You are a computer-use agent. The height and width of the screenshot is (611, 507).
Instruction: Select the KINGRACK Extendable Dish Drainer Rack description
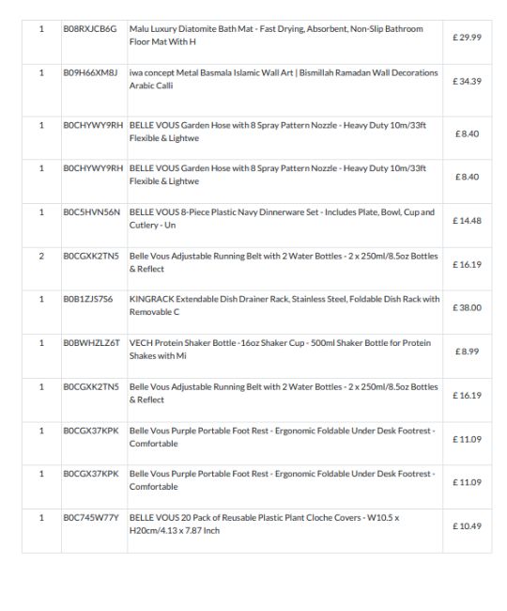(284, 305)
